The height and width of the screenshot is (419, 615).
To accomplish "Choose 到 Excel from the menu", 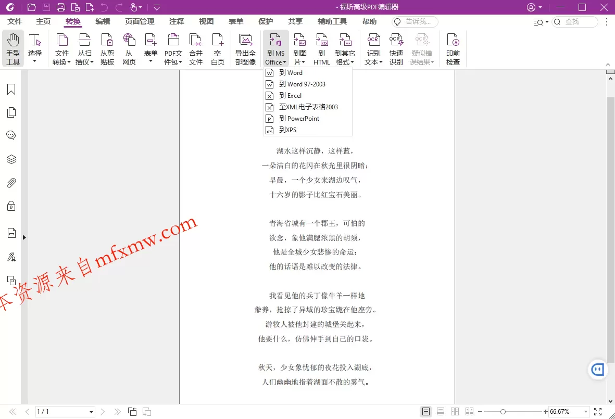I will [307, 95].
